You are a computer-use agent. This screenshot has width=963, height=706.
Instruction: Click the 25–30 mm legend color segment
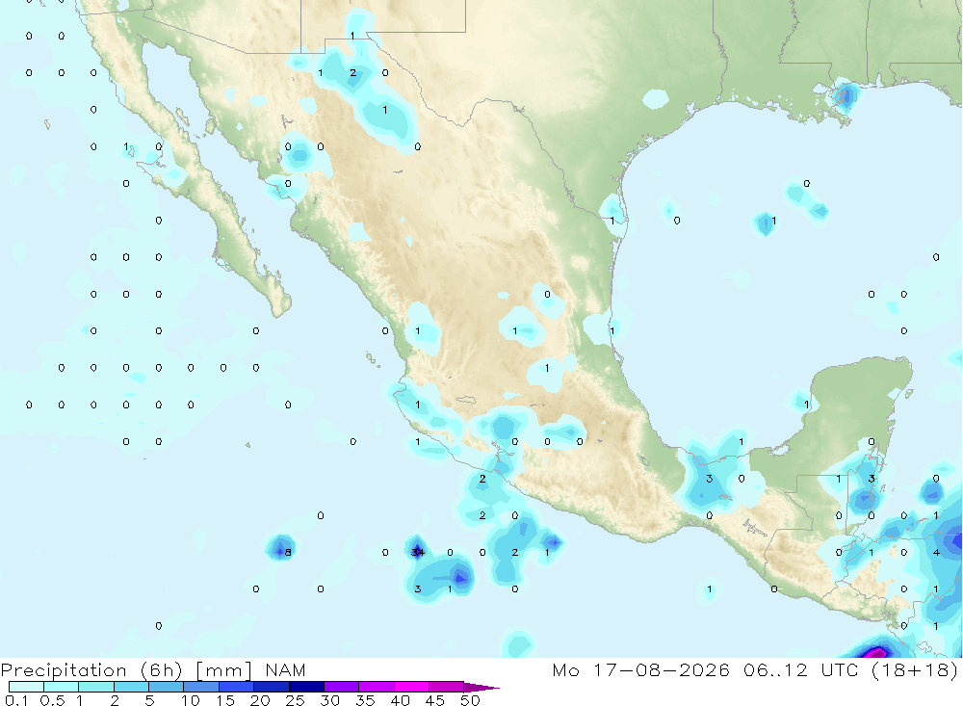click(306, 687)
